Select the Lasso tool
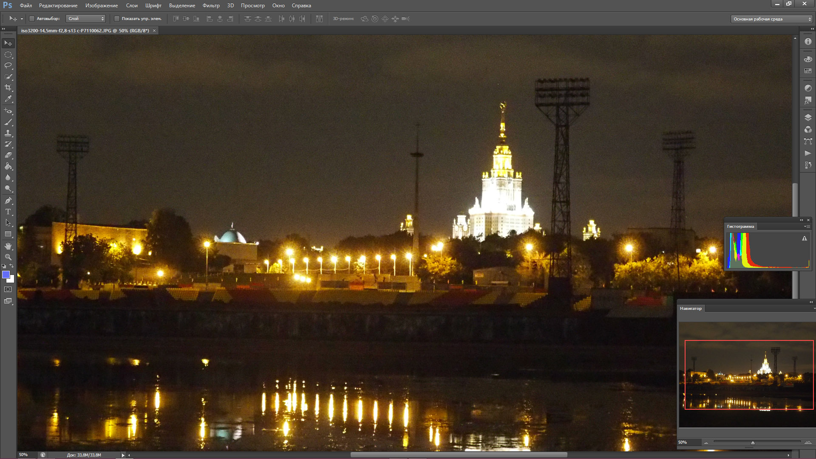 click(x=8, y=65)
